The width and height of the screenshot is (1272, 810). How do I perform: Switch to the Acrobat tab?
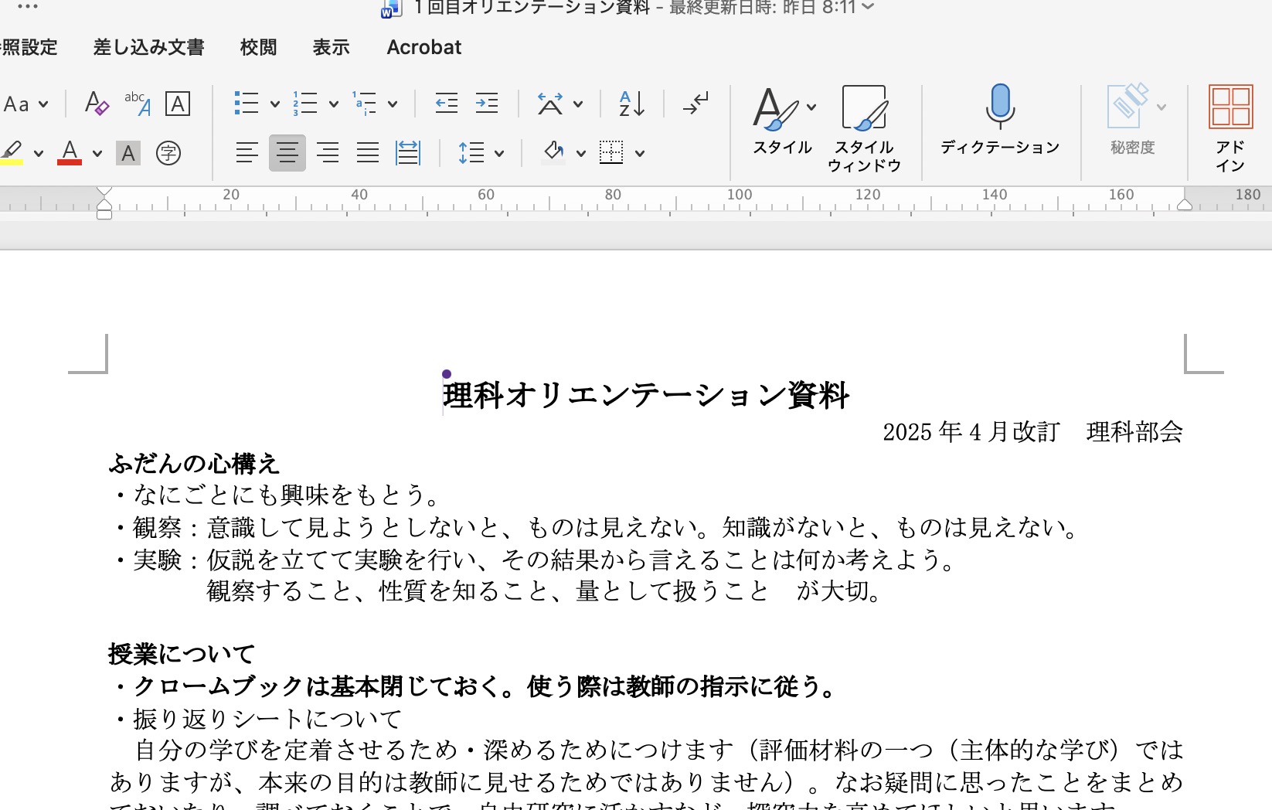tap(423, 47)
